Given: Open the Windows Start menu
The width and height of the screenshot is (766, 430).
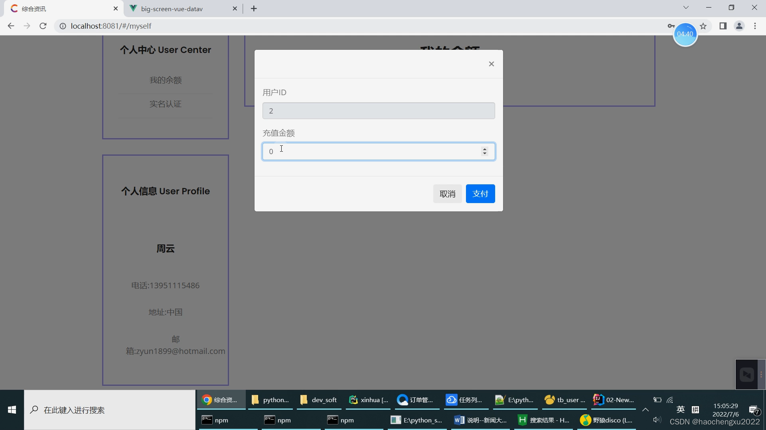Looking at the screenshot, I should [x=12, y=410].
